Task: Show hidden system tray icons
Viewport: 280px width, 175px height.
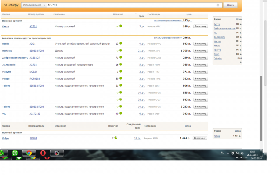Action: [x=228, y=153]
